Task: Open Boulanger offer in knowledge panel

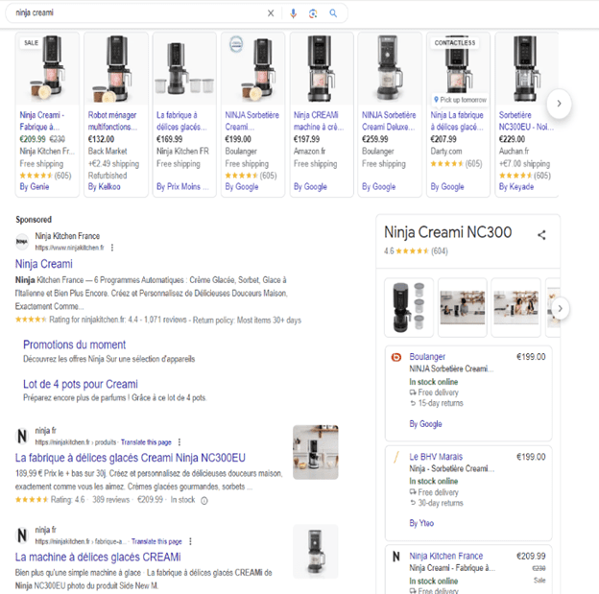Action: (468, 393)
